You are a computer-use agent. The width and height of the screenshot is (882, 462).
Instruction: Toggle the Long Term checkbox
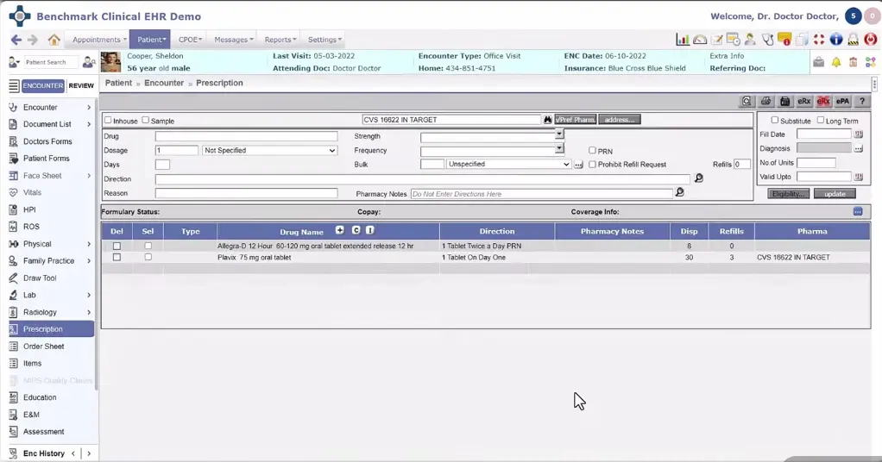coord(821,121)
